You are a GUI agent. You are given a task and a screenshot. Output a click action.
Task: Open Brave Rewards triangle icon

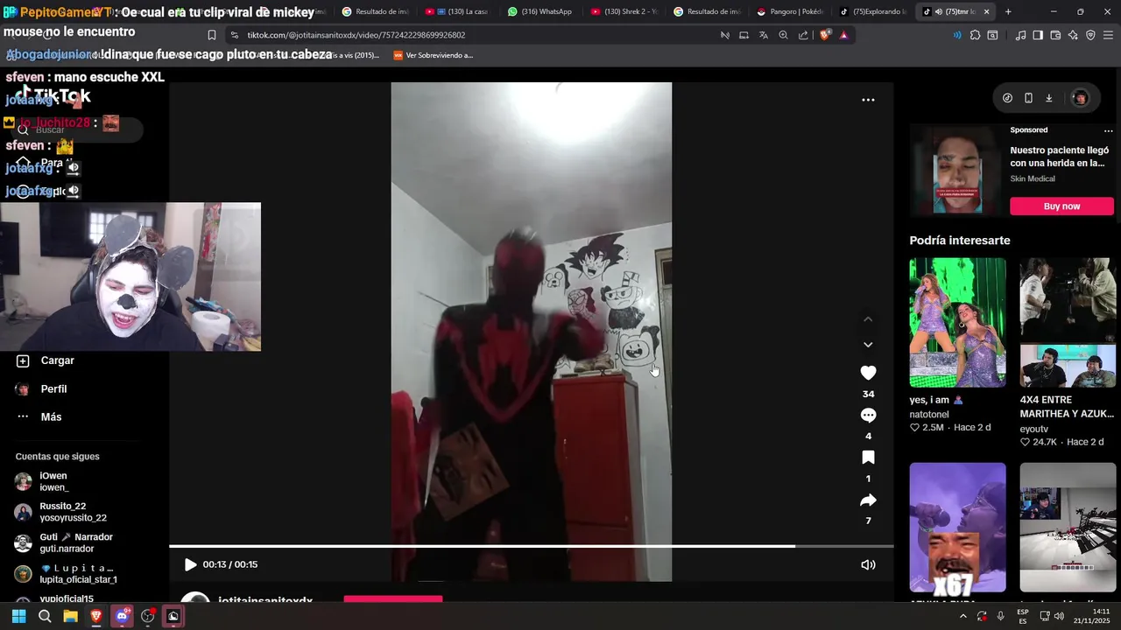coord(843,35)
